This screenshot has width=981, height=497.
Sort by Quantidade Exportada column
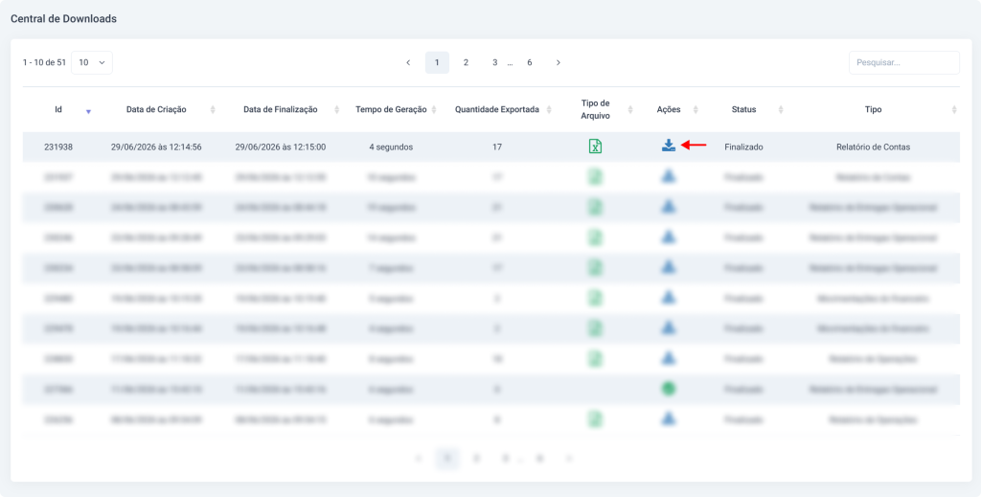point(549,109)
